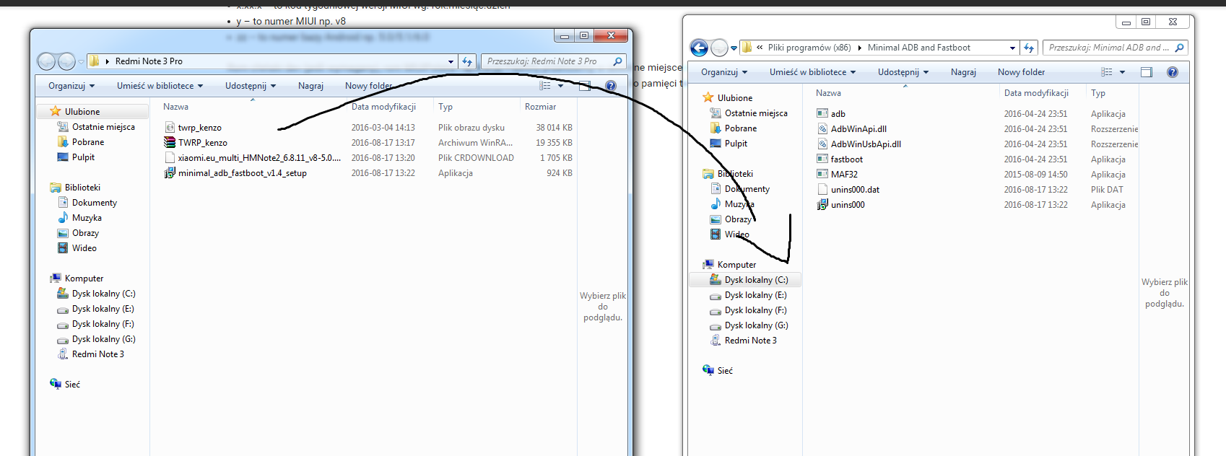Expand Organizuj menu in Redmi Note window
The width and height of the screenshot is (1226, 456).
tap(71, 86)
